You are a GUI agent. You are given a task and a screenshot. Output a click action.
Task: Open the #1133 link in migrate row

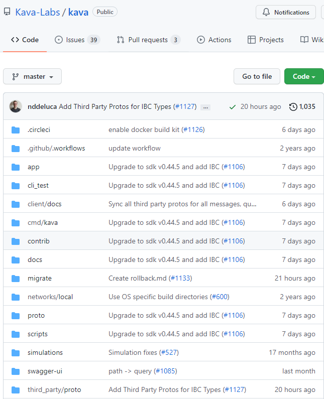click(x=181, y=279)
